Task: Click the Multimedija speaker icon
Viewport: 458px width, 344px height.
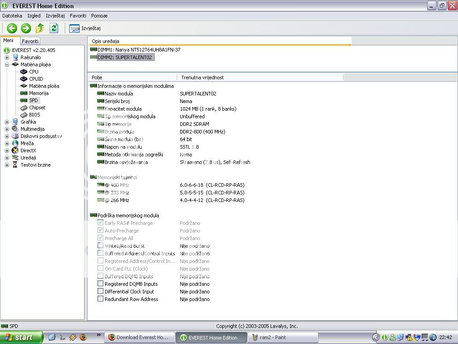Action: point(15,129)
